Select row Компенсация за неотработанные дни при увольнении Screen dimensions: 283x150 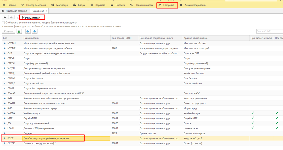tap(142, 99)
